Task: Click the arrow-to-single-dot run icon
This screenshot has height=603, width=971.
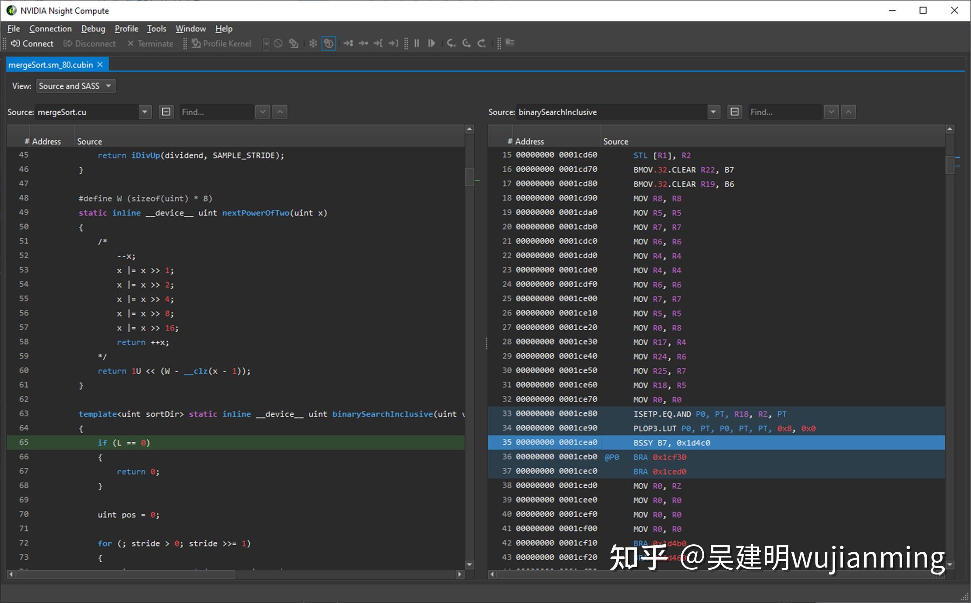Action: coord(363,43)
